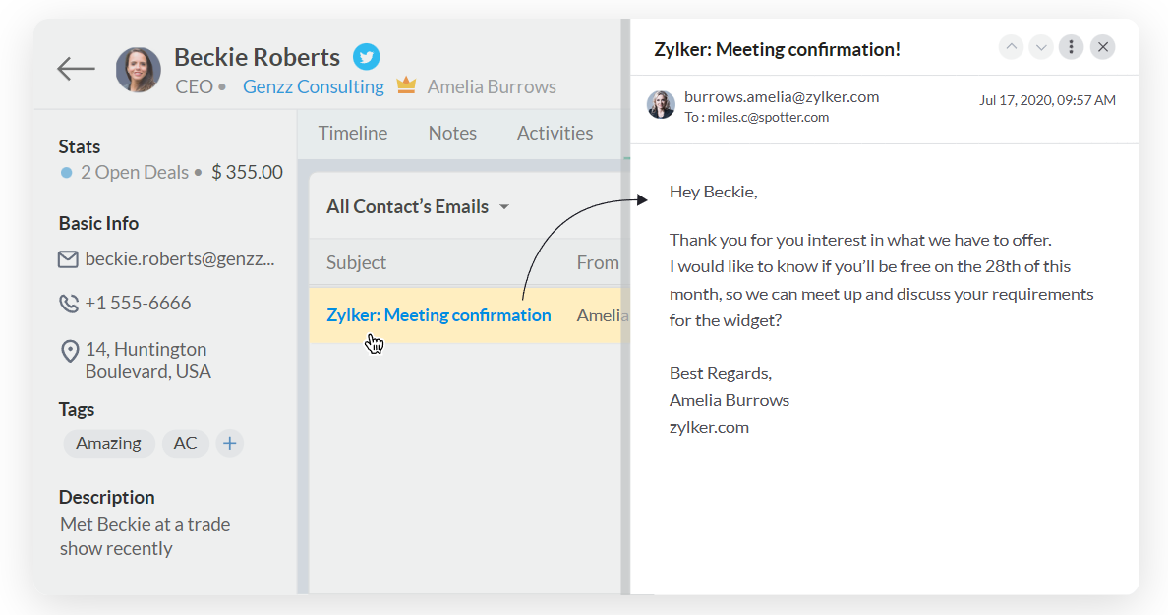
Task: Select the Amazing tag
Action: point(109,444)
